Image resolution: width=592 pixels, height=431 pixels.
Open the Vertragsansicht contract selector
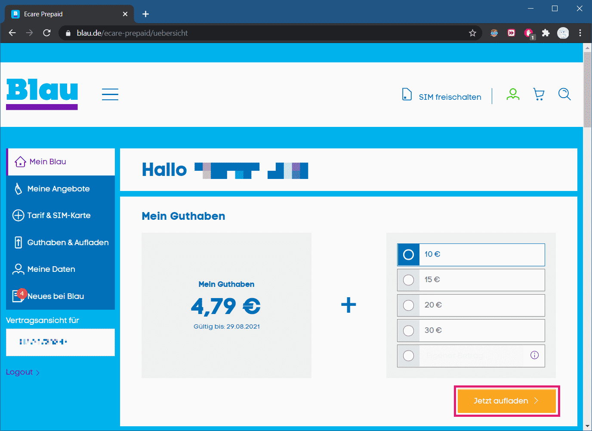[60, 342]
